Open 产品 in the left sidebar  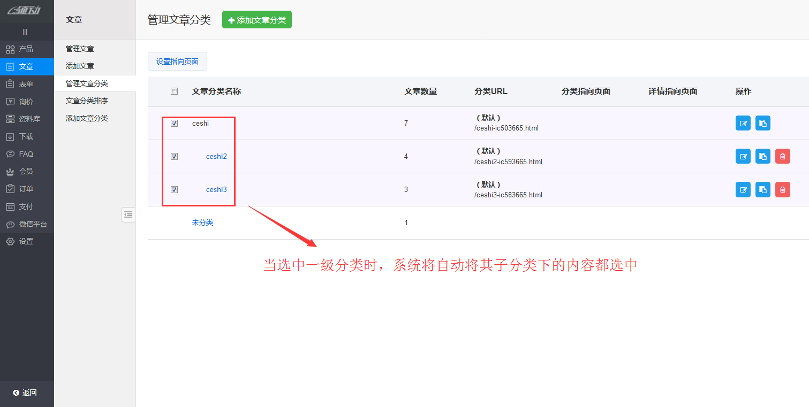pyautogui.click(x=26, y=49)
